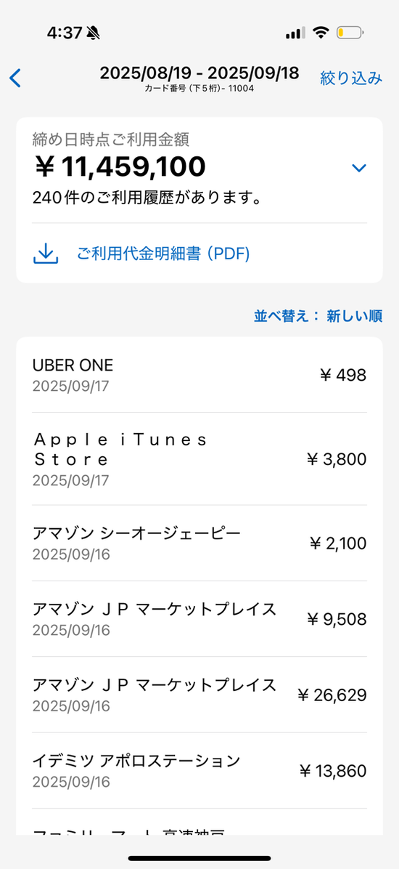The image size is (399, 869).
Task: Tap the cellular signal bars icon
Action: (x=295, y=33)
